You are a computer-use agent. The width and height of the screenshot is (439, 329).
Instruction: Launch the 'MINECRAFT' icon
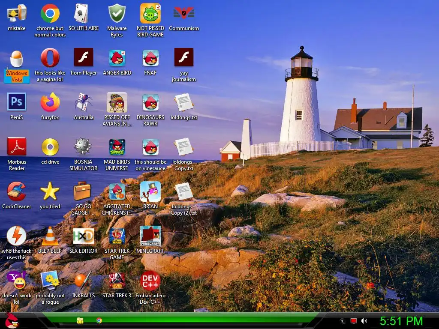pyautogui.click(x=150, y=236)
